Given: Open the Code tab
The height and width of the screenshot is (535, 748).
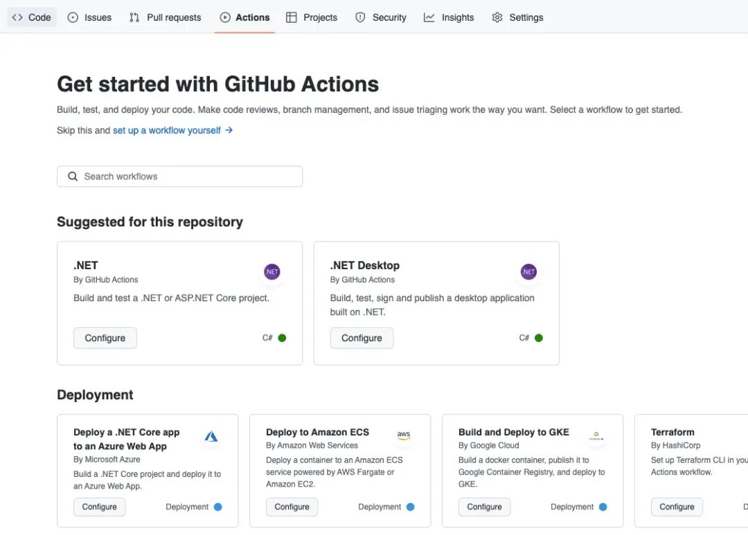Looking at the screenshot, I should tap(32, 17).
